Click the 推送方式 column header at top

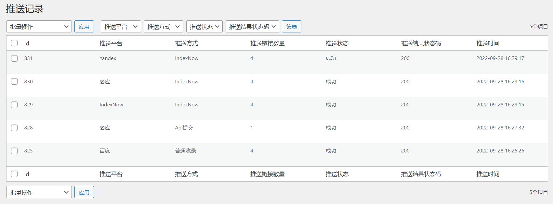coord(186,43)
